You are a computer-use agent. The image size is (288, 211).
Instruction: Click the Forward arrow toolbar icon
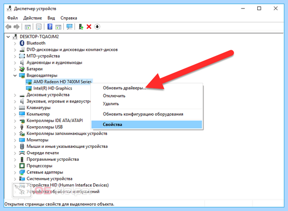[16, 27]
